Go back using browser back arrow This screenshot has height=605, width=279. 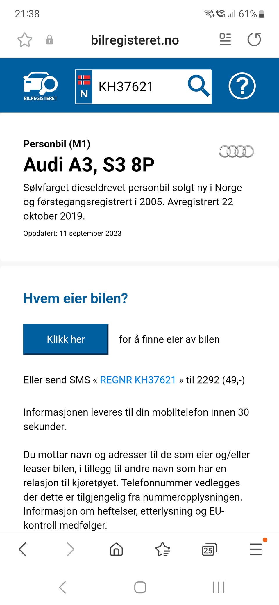coord(23,549)
